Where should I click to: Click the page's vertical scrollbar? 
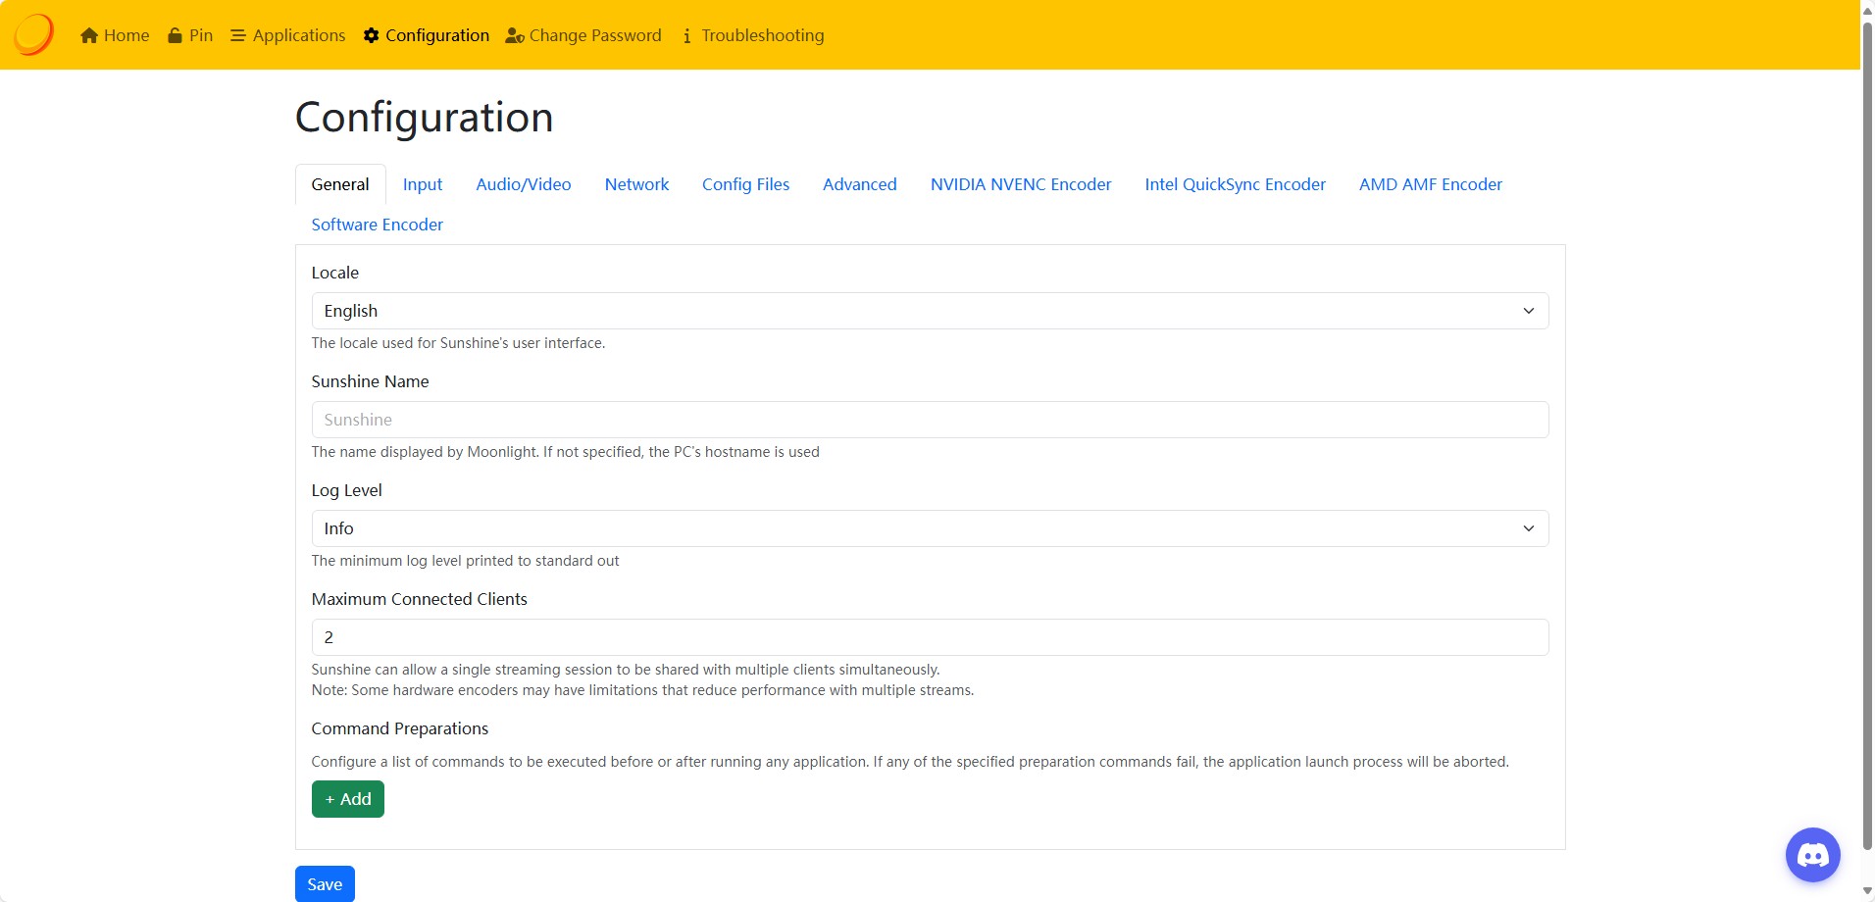(1867, 431)
